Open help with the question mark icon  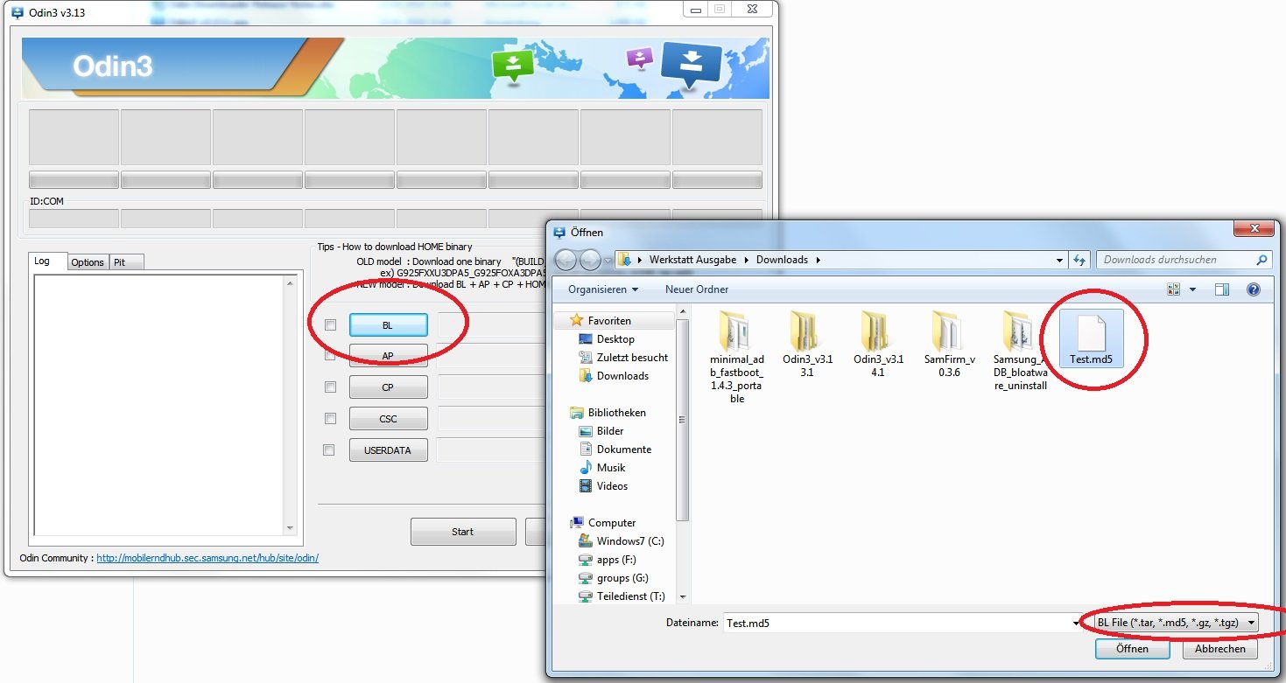tap(1254, 289)
